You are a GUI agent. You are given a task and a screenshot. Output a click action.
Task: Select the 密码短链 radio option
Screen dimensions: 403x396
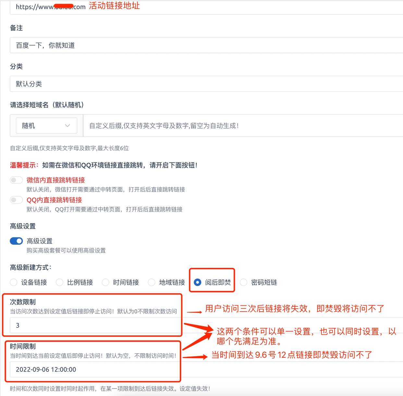tap(243, 282)
